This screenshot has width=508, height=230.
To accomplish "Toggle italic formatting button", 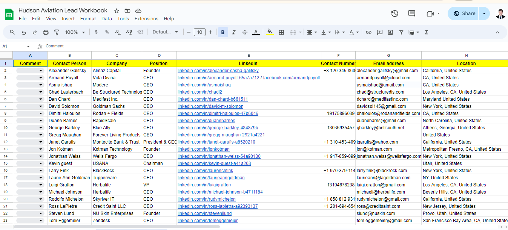I will 234,32.
